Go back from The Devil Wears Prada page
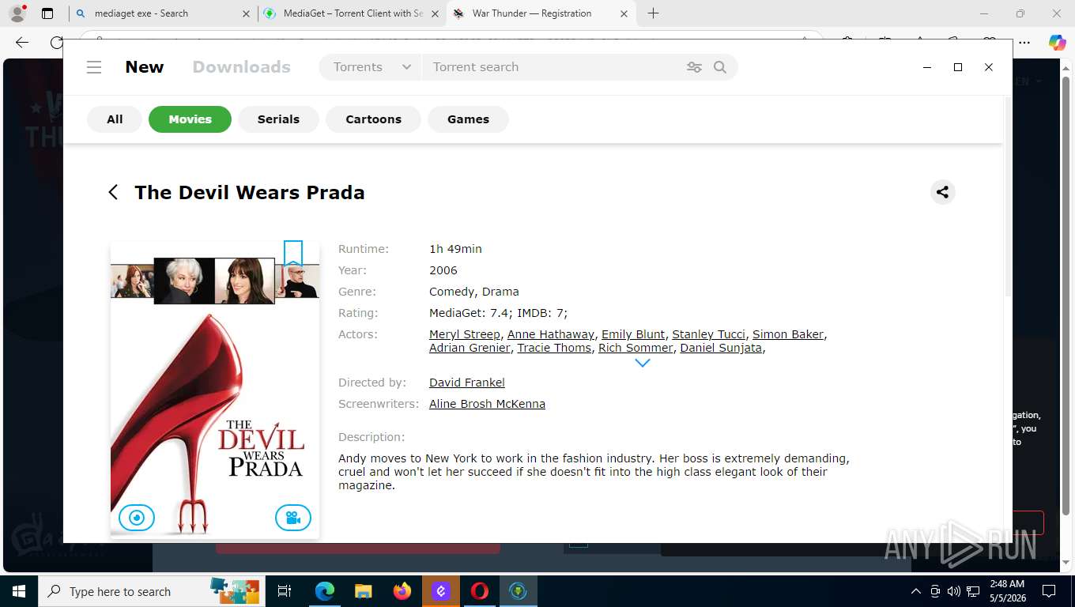This screenshot has height=607, width=1075. (x=113, y=192)
